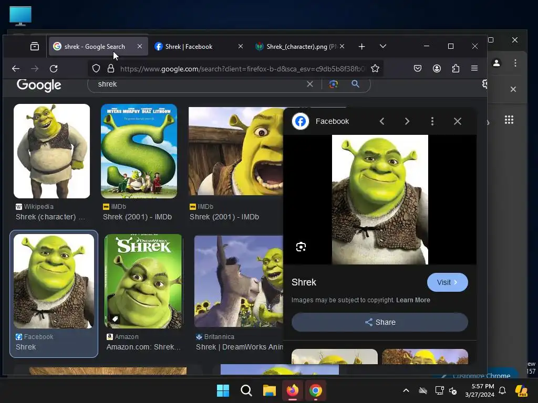Close the shrek - Google Search tab
538x403 pixels.
[140, 46]
